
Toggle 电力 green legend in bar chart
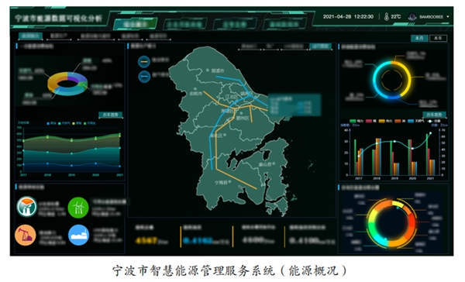click(x=356, y=121)
